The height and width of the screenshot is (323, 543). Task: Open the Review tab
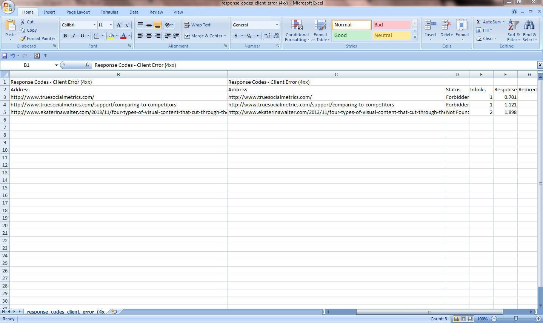pos(156,12)
